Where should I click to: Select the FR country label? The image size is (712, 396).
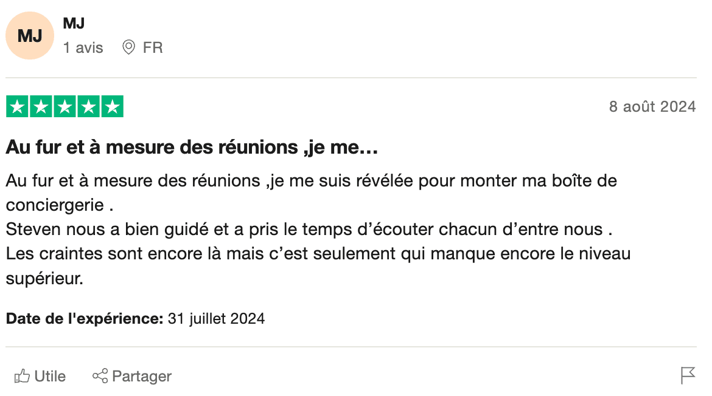(x=153, y=47)
